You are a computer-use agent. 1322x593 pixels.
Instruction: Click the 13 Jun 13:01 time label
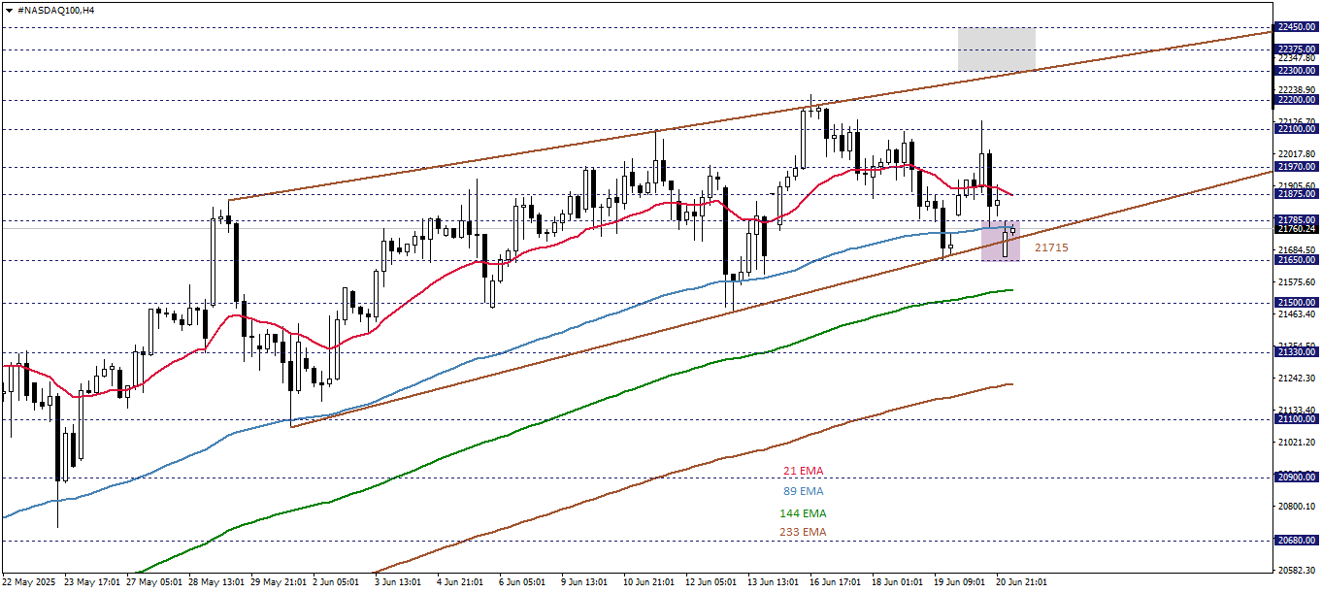(774, 582)
